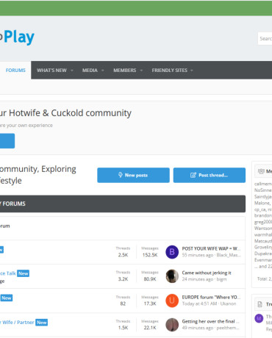Click the 49 minutes ago timestamp
The width and height of the screenshot is (272, 338).
[x=198, y=328]
